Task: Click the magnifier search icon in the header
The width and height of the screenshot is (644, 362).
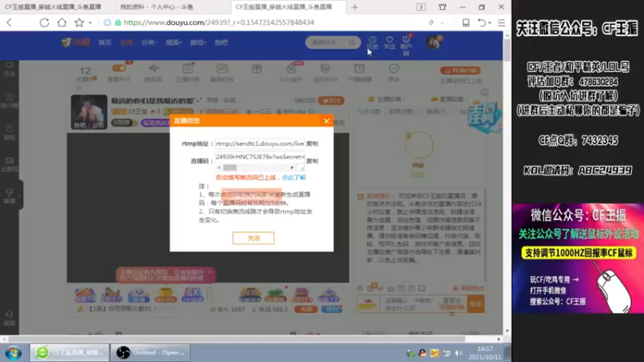Action: [352, 43]
